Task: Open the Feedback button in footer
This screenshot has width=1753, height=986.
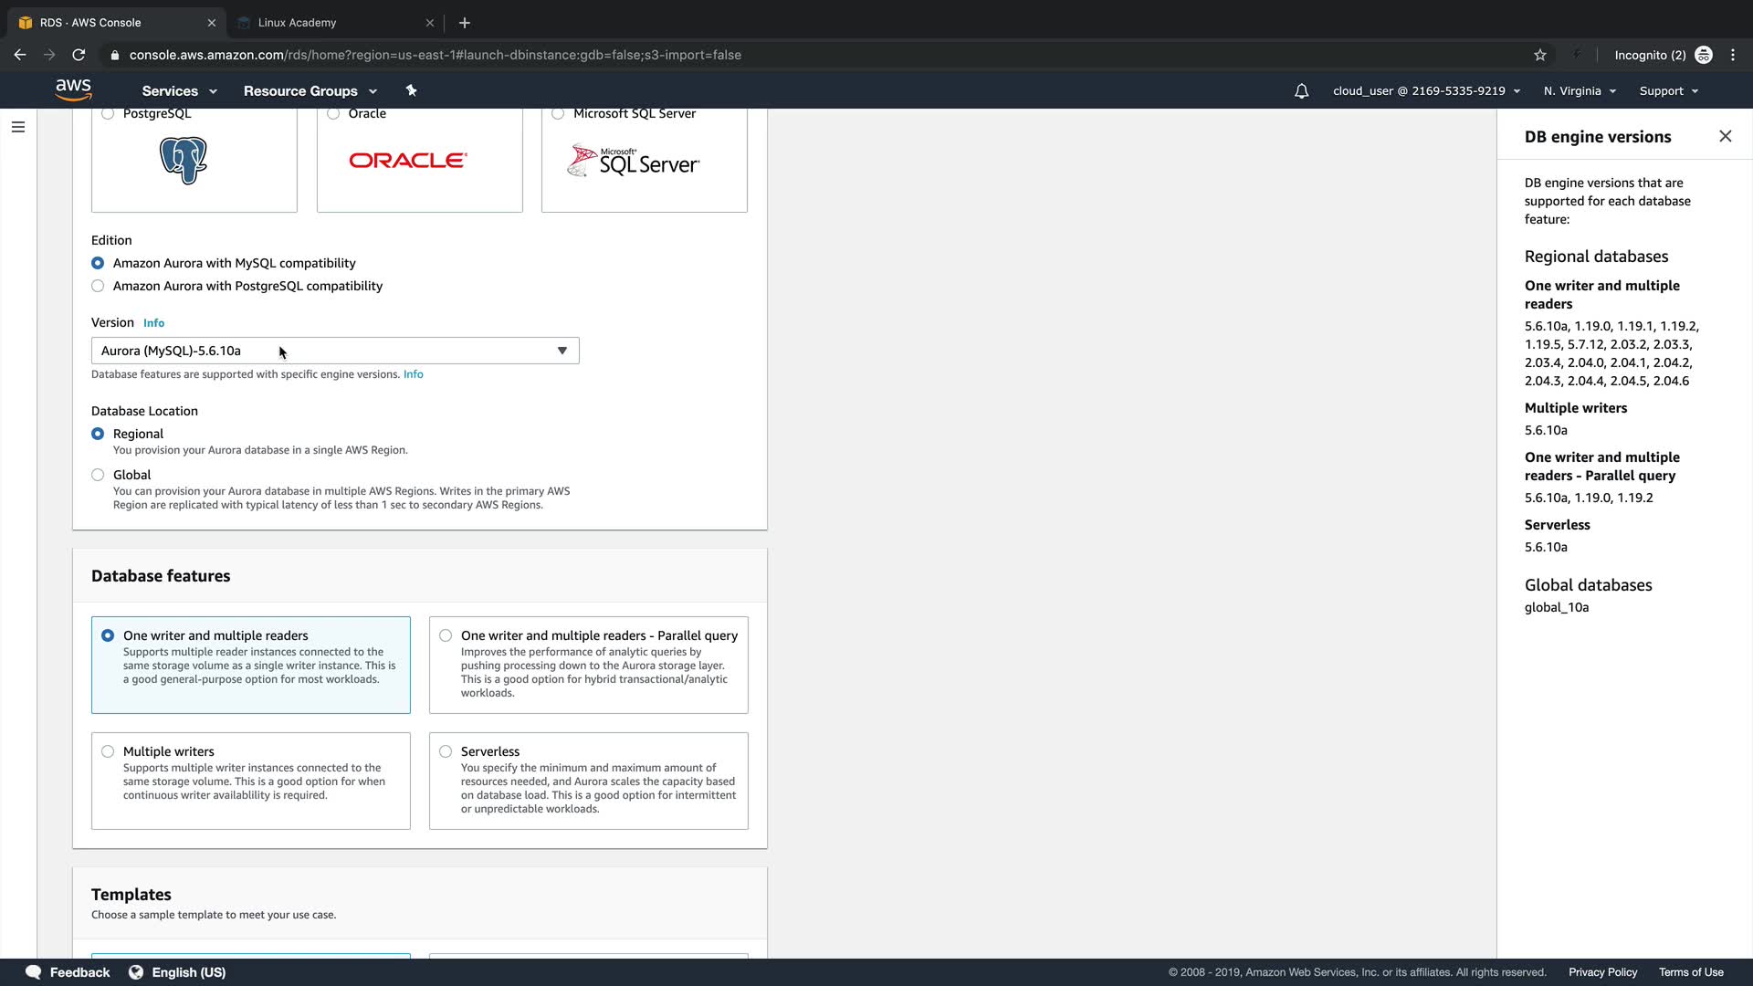Action: point(68,972)
